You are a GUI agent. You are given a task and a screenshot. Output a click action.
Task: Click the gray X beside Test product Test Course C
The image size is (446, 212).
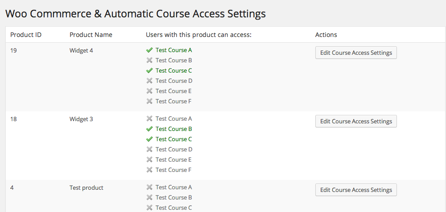[149, 208]
